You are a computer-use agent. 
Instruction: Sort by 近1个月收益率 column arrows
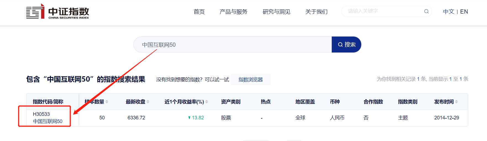click(x=207, y=102)
